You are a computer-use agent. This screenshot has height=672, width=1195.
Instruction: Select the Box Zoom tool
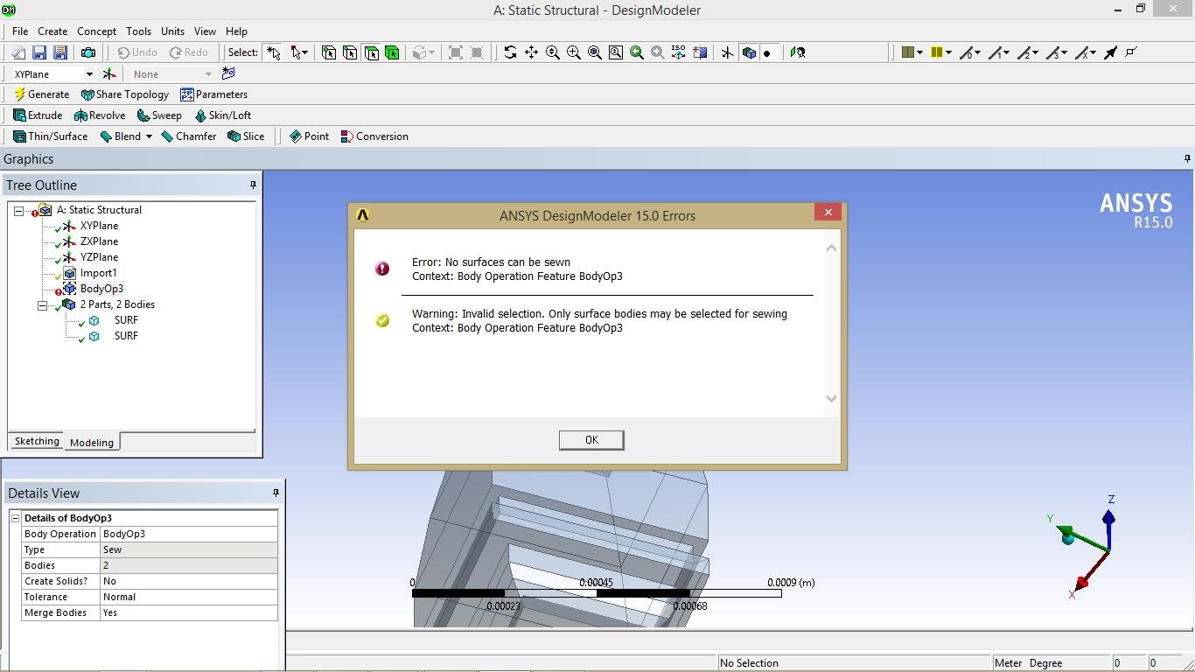tap(574, 52)
